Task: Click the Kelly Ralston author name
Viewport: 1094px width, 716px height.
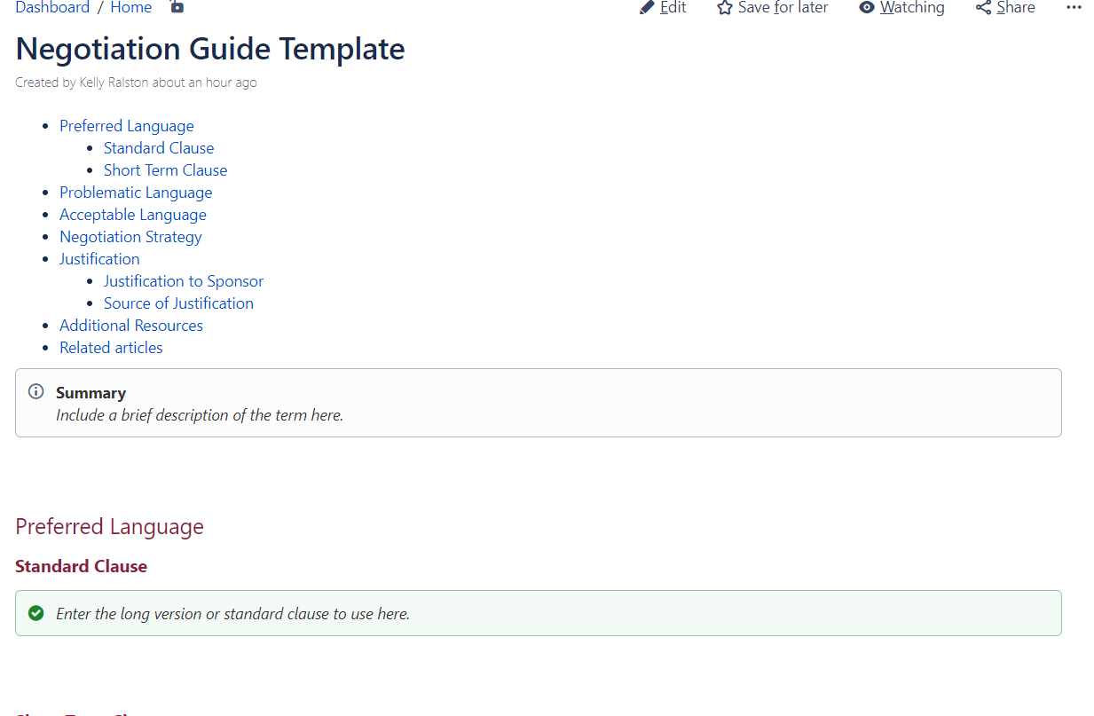Action: click(x=114, y=83)
